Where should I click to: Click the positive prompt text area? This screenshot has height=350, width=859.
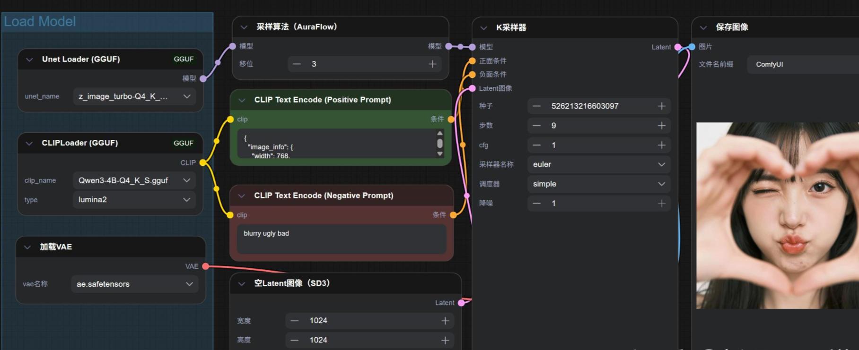[336, 146]
